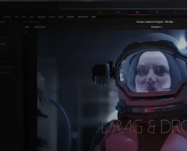Click the active page tab underlined in red
The height and width of the screenshot is (151, 187).
tap(137, 12)
